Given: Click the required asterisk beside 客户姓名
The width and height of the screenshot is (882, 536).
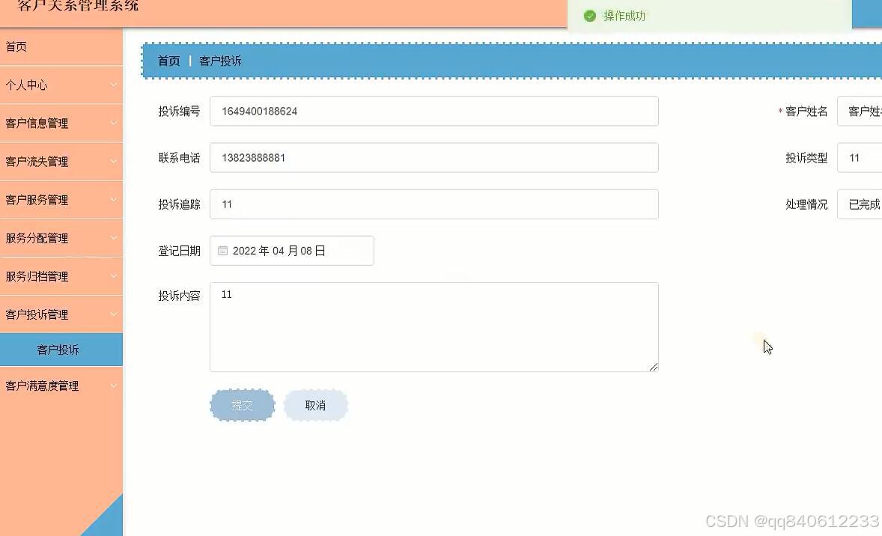Looking at the screenshot, I should click(x=779, y=111).
